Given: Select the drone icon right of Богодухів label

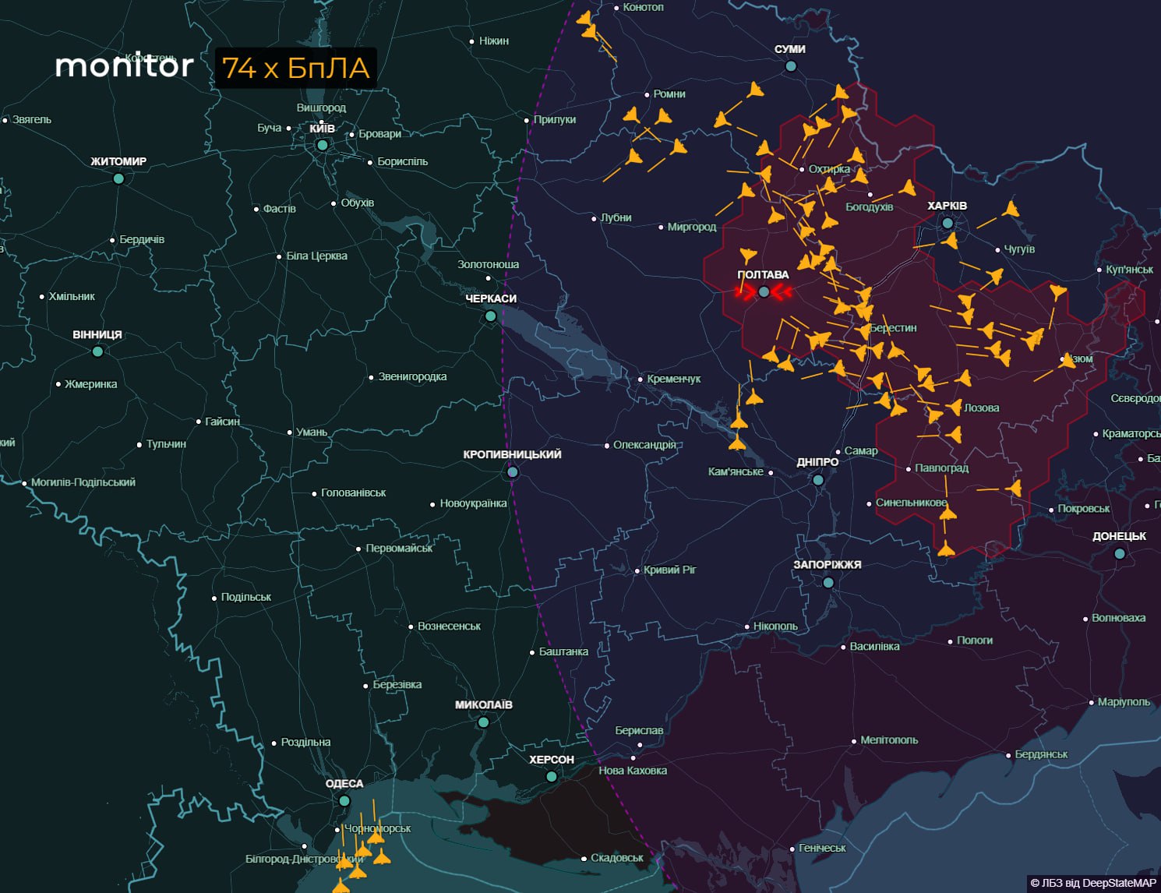Looking at the screenshot, I should [x=907, y=188].
